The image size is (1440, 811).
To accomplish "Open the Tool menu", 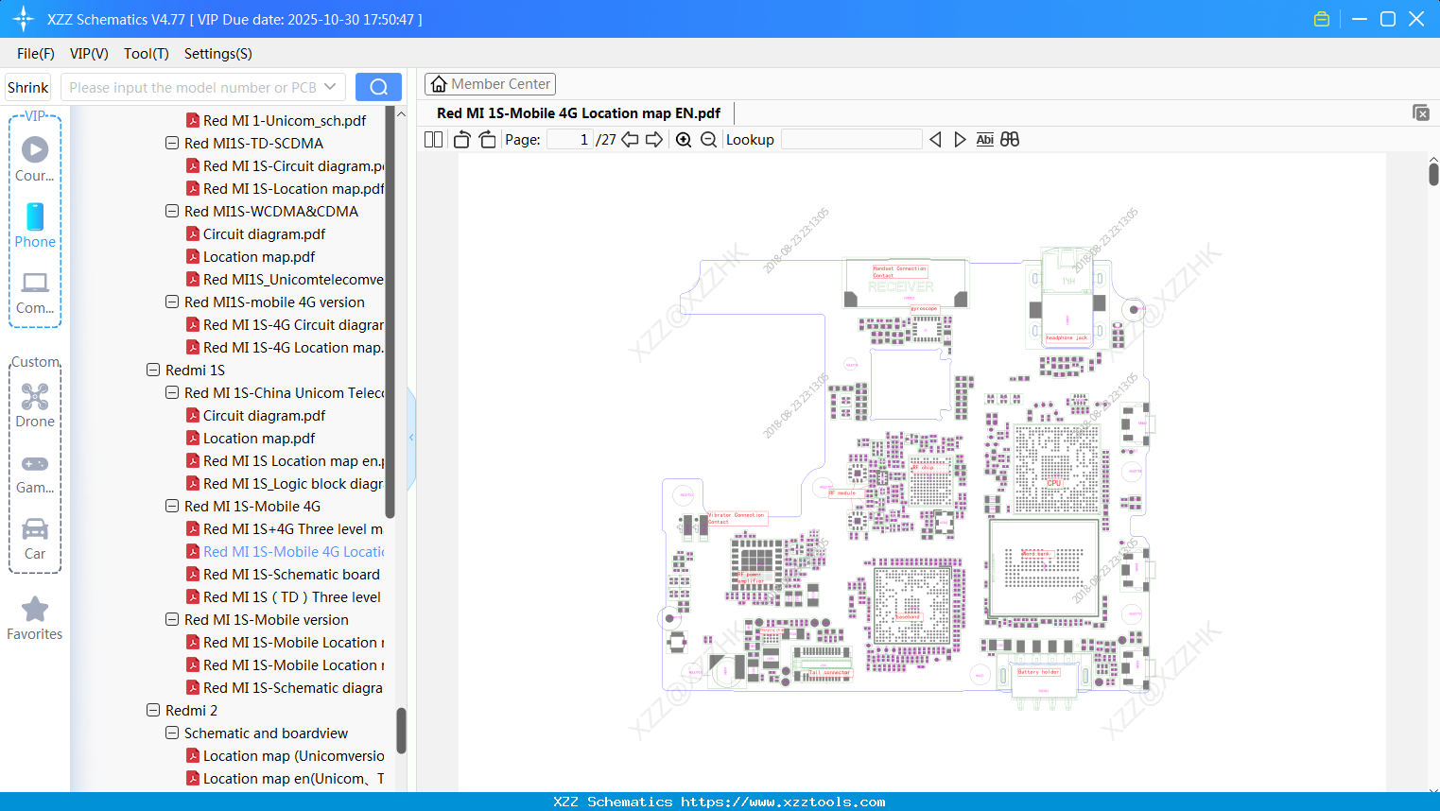I will click(146, 54).
